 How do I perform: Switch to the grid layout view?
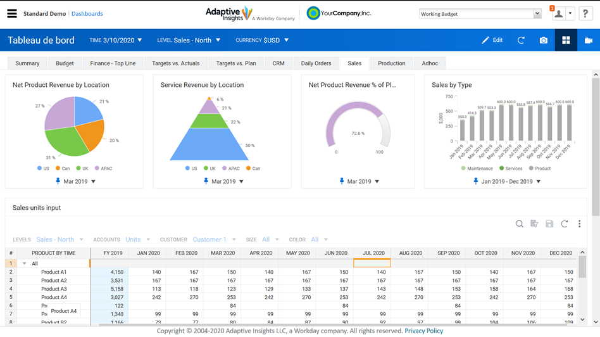coord(566,40)
